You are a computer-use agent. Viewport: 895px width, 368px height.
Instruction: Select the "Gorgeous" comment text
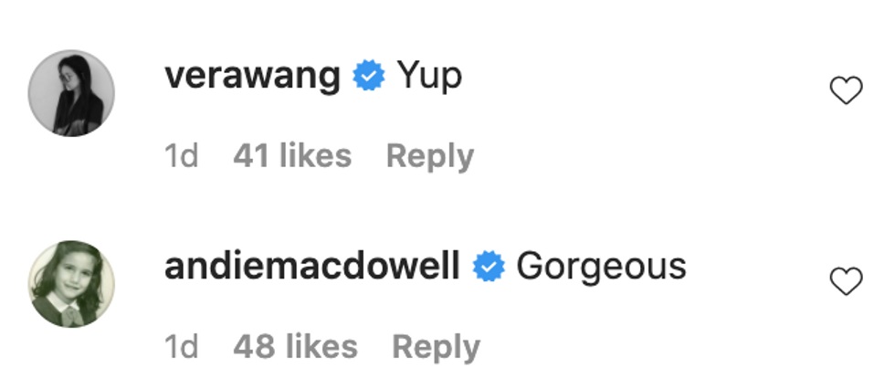point(601,268)
